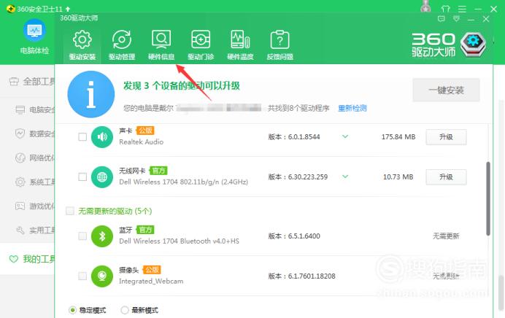This screenshot has height=318, width=505.
Task: Open the main menu icon in 360安全卫士 title bar
Action: (462, 9)
